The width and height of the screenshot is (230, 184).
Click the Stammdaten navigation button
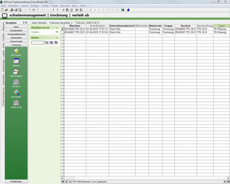(x=16, y=38)
